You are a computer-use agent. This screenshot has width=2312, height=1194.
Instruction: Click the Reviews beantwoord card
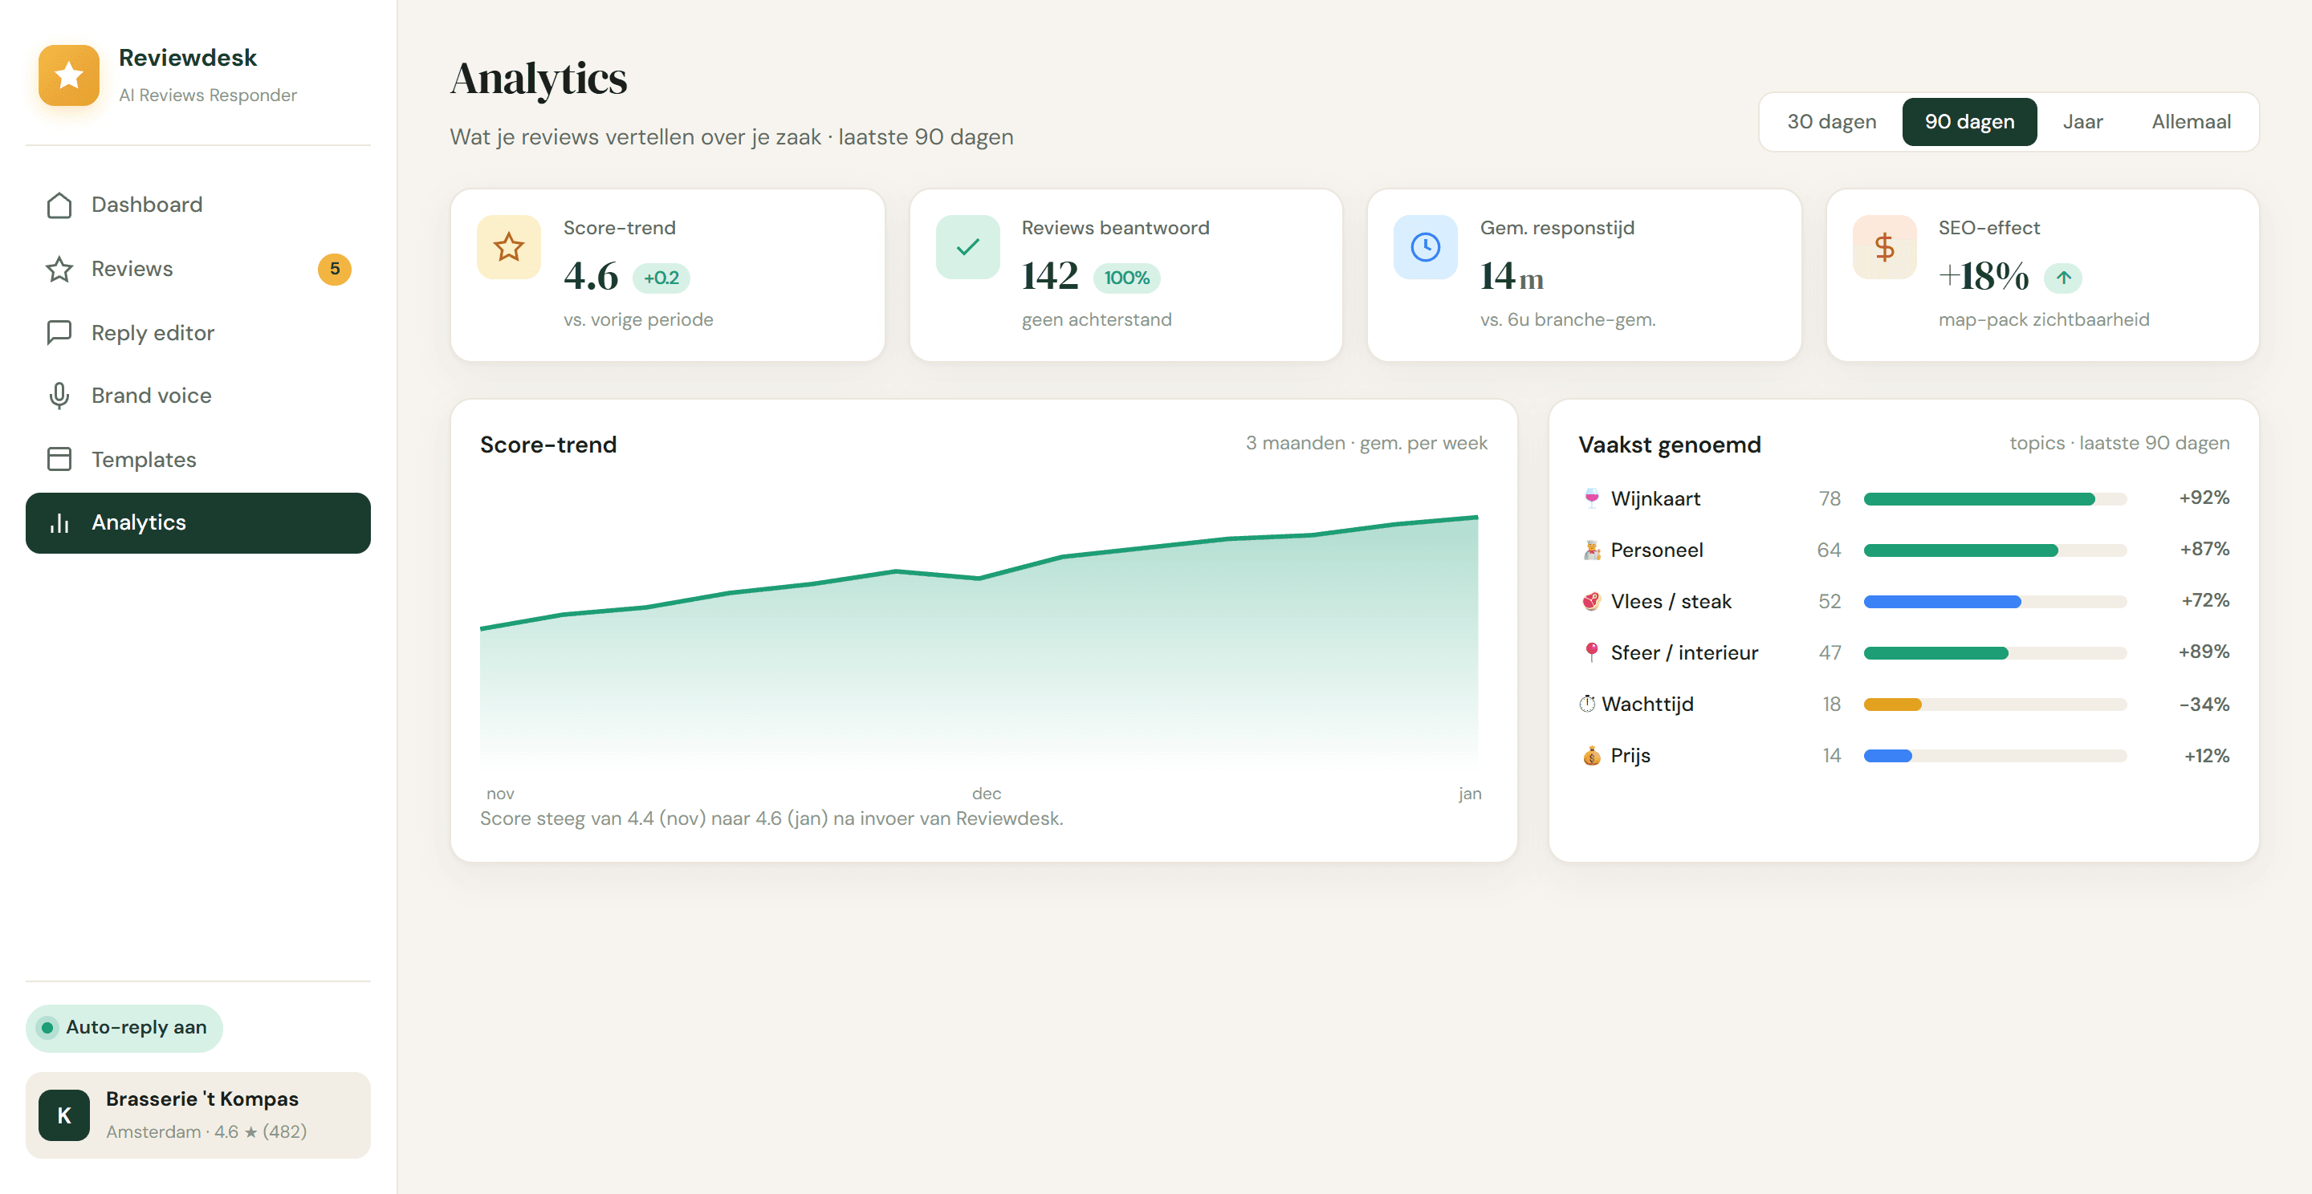[1125, 274]
